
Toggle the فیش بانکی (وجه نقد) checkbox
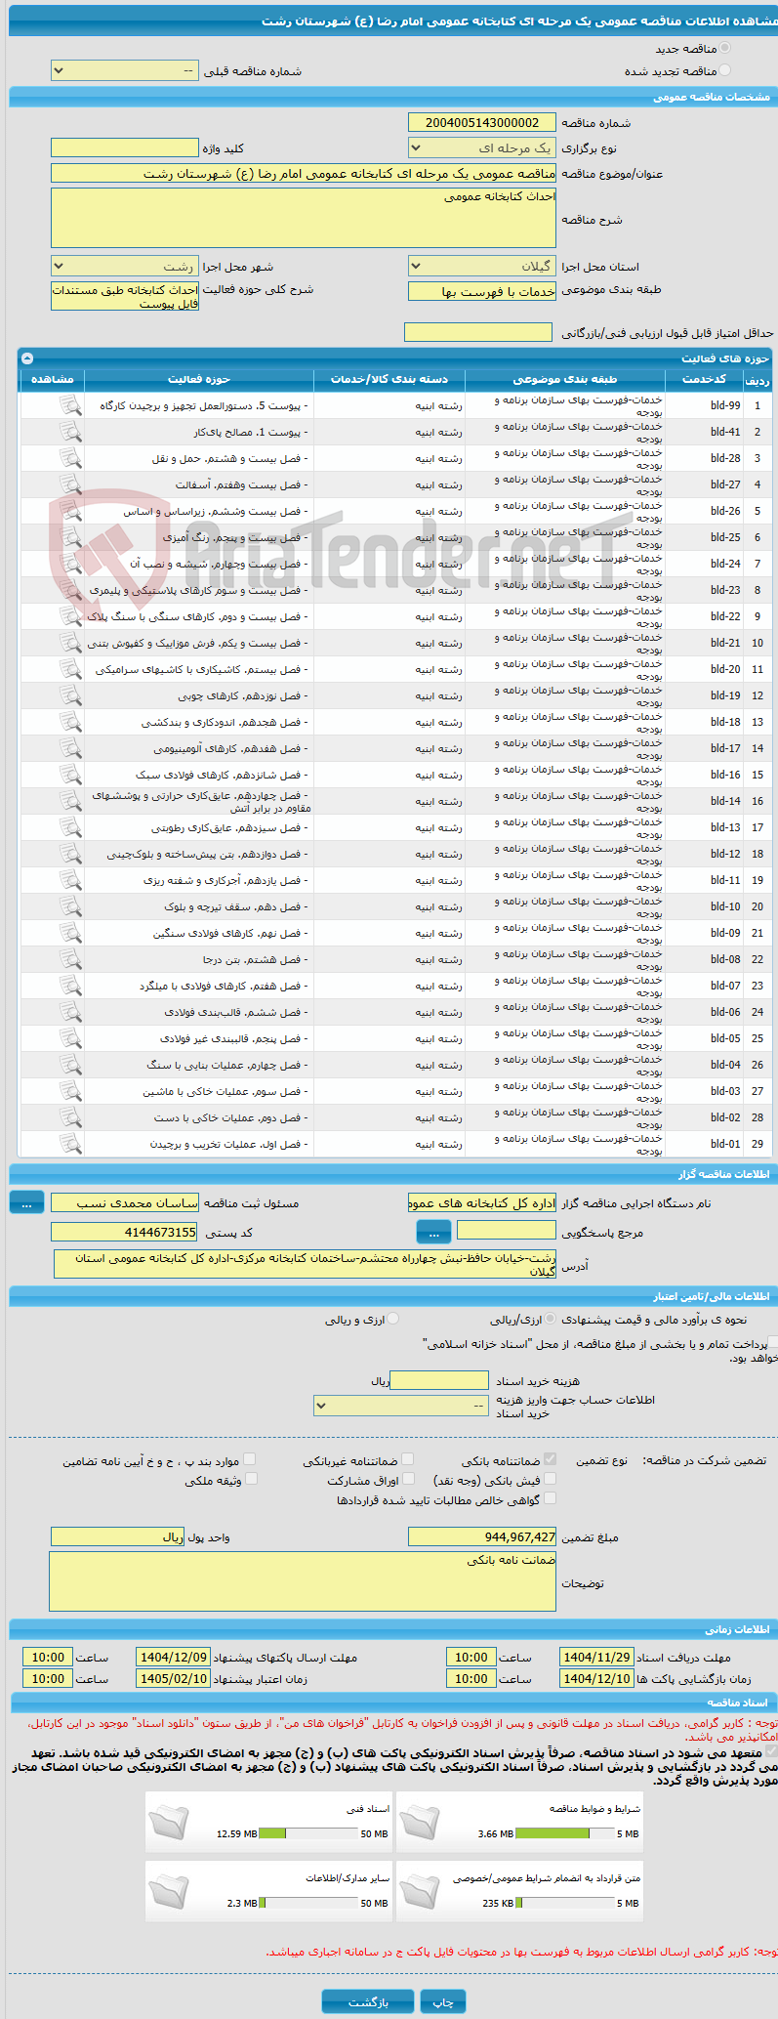pos(551,1479)
